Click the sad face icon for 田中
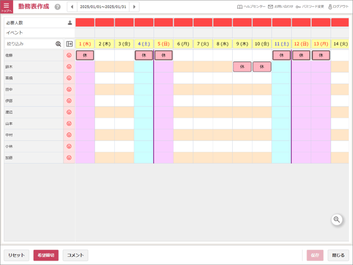353x265 pixels. pos(69,89)
